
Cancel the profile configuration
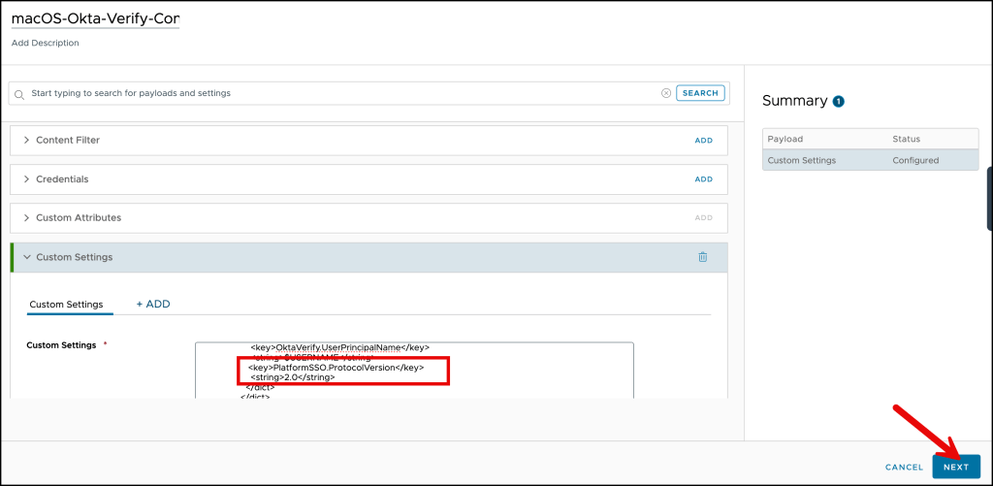coord(904,467)
